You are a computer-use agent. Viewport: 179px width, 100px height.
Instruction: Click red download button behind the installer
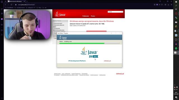click(x=96, y=31)
